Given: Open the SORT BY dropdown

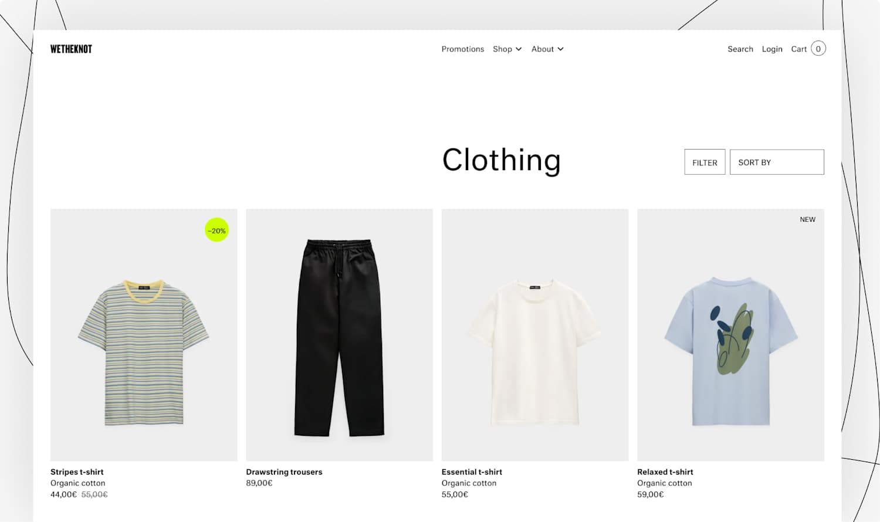Looking at the screenshot, I should [x=777, y=162].
